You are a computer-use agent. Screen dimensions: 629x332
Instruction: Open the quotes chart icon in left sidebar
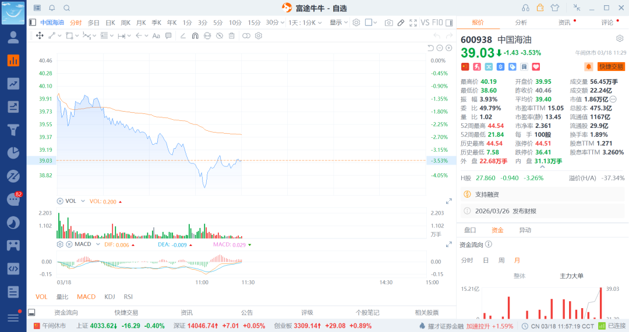(x=13, y=60)
